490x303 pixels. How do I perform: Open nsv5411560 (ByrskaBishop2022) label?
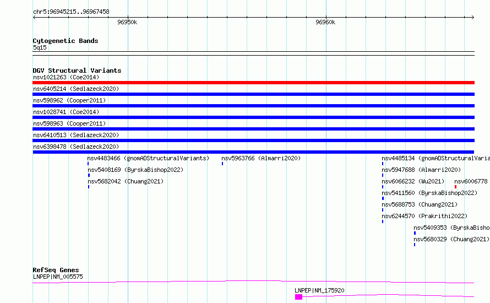click(429, 193)
